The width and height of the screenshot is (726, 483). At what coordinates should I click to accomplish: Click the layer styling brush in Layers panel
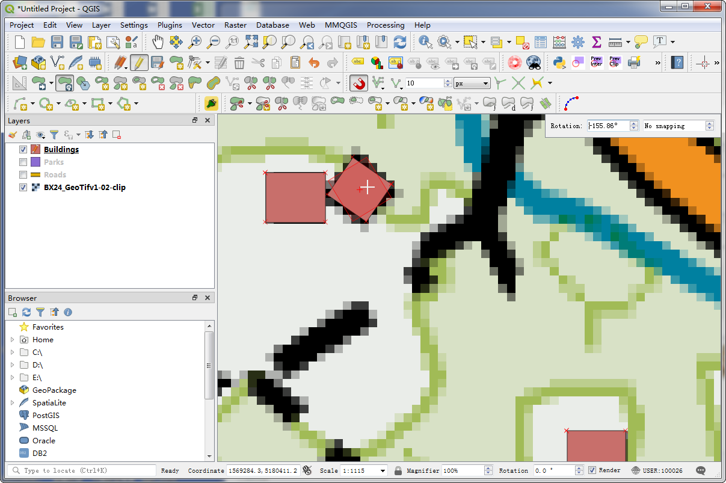pos(13,135)
